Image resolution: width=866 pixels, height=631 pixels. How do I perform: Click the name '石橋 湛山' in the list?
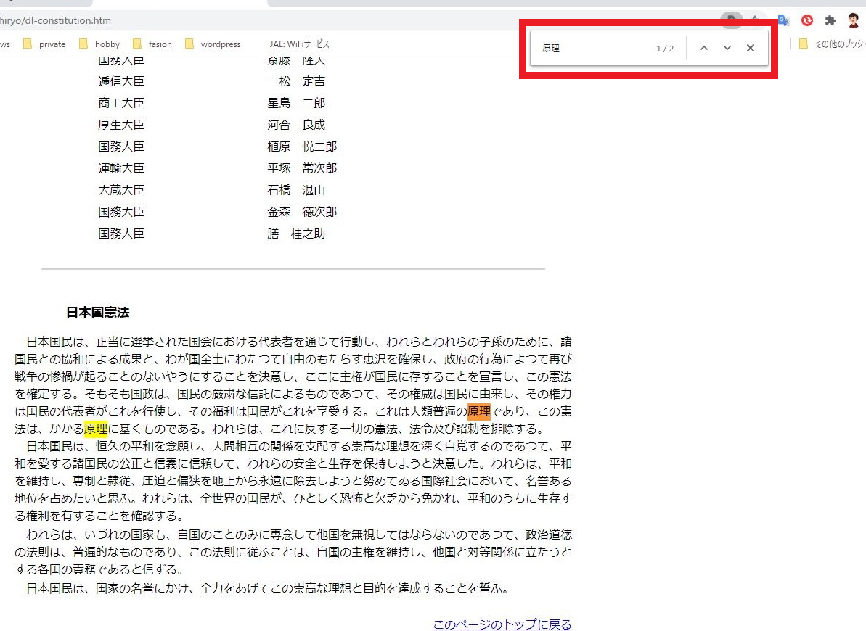(296, 190)
